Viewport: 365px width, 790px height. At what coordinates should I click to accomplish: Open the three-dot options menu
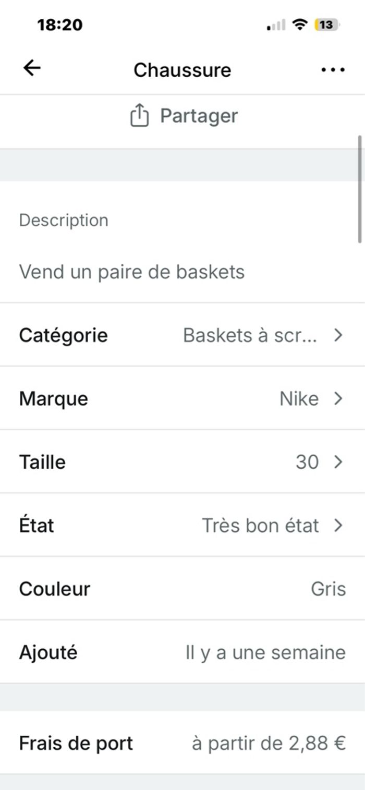(333, 69)
